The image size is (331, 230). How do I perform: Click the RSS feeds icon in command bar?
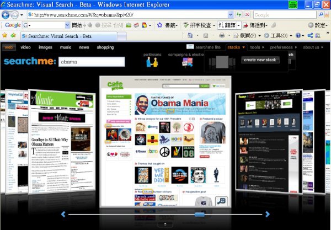coord(206,36)
